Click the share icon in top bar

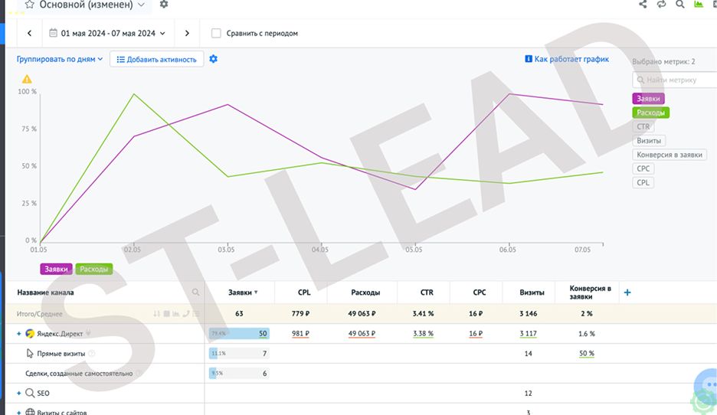[643, 4]
